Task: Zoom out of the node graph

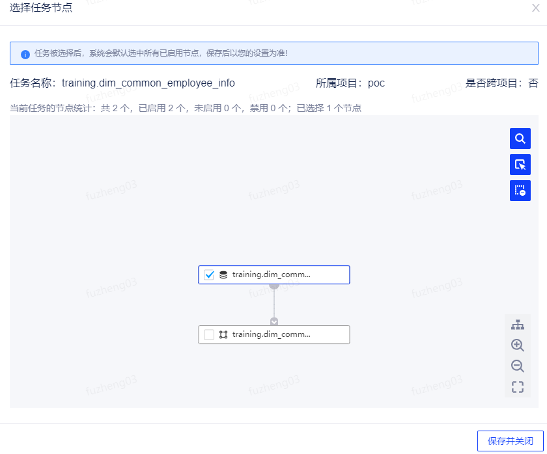Action: [x=517, y=366]
